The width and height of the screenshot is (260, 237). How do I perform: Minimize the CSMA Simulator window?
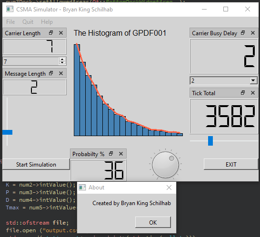point(204,9)
